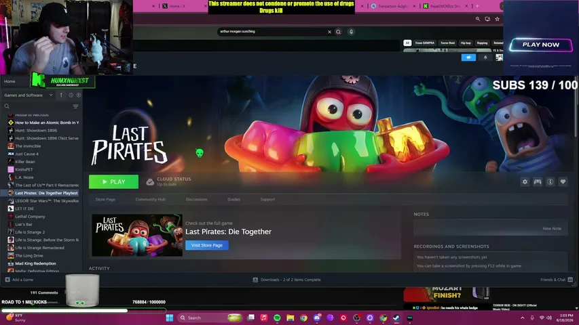
Task: Select KinitoPET in library
Action: click(x=24, y=169)
